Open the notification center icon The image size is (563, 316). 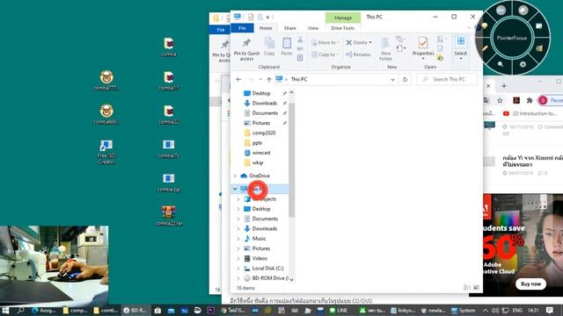click(x=549, y=310)
